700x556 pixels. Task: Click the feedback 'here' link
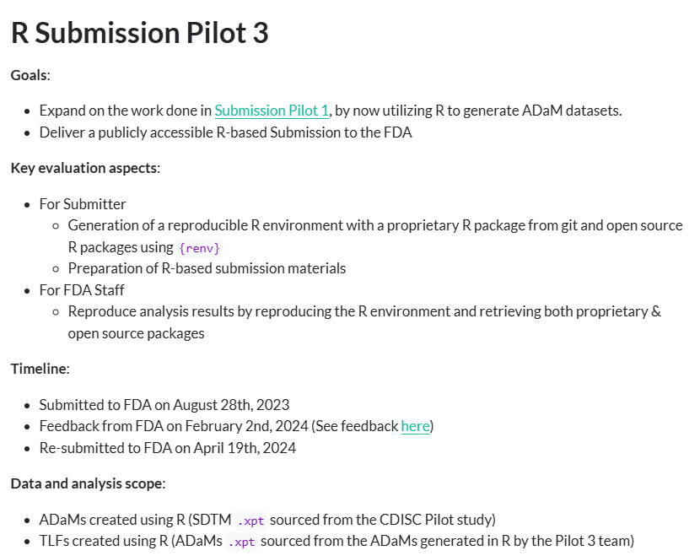415,426
